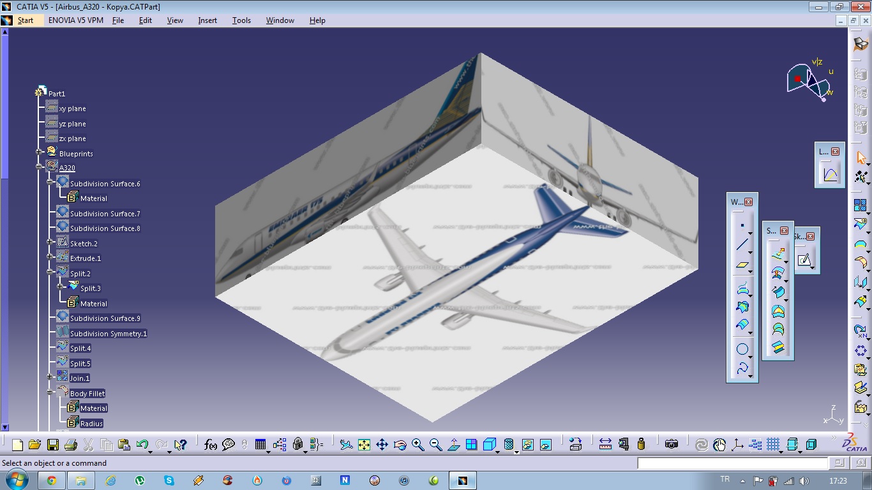Open the isometric view mode dropdown arrow

pyautogui.click(x=498, y=451)
